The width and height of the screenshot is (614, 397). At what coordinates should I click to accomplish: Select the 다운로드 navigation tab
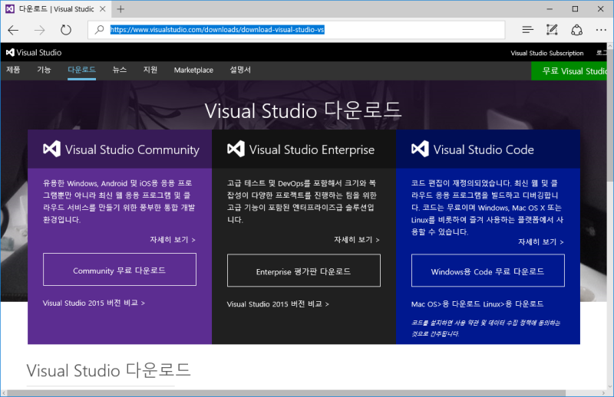pos(81,70)
